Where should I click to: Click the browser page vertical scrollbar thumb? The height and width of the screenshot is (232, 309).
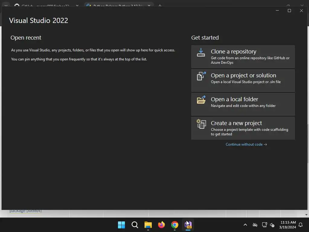click(x=308, y=143)
